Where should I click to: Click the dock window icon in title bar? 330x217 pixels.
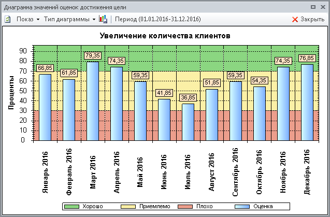(x=313, y=7)
